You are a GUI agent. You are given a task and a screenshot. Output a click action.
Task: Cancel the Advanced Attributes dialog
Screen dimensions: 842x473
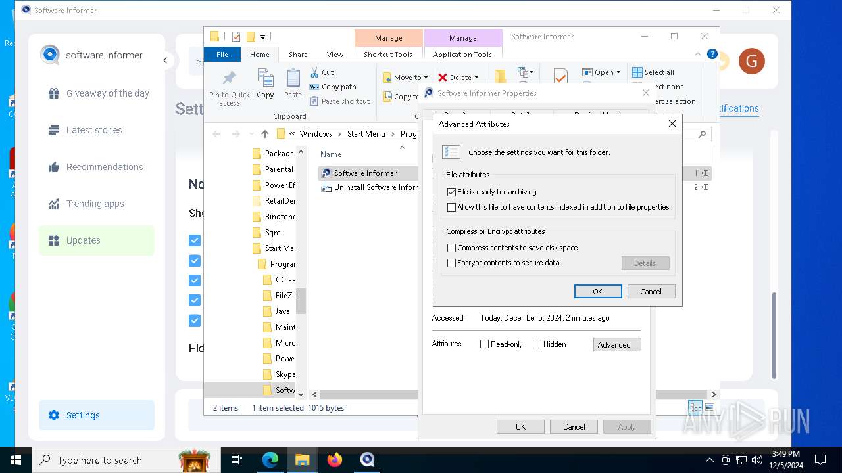(x=651, y=292)
